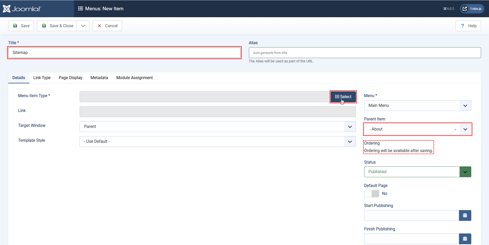Viewport: 489px width, 245px height.
Task: Click the Alias input field
Action: [365, 53]
